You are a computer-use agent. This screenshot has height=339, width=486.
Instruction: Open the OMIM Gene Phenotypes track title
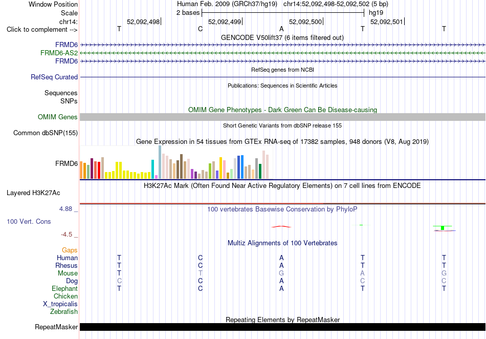pos(283,110)
